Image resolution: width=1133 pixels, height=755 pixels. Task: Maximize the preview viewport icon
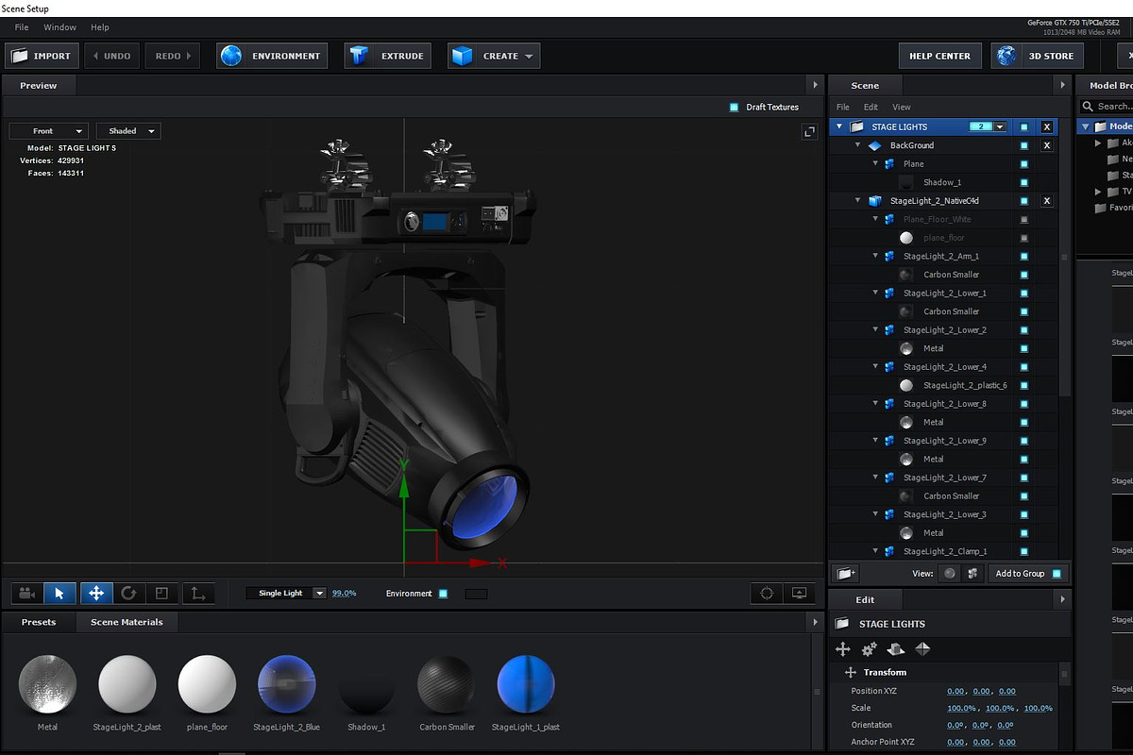(809, 133)
